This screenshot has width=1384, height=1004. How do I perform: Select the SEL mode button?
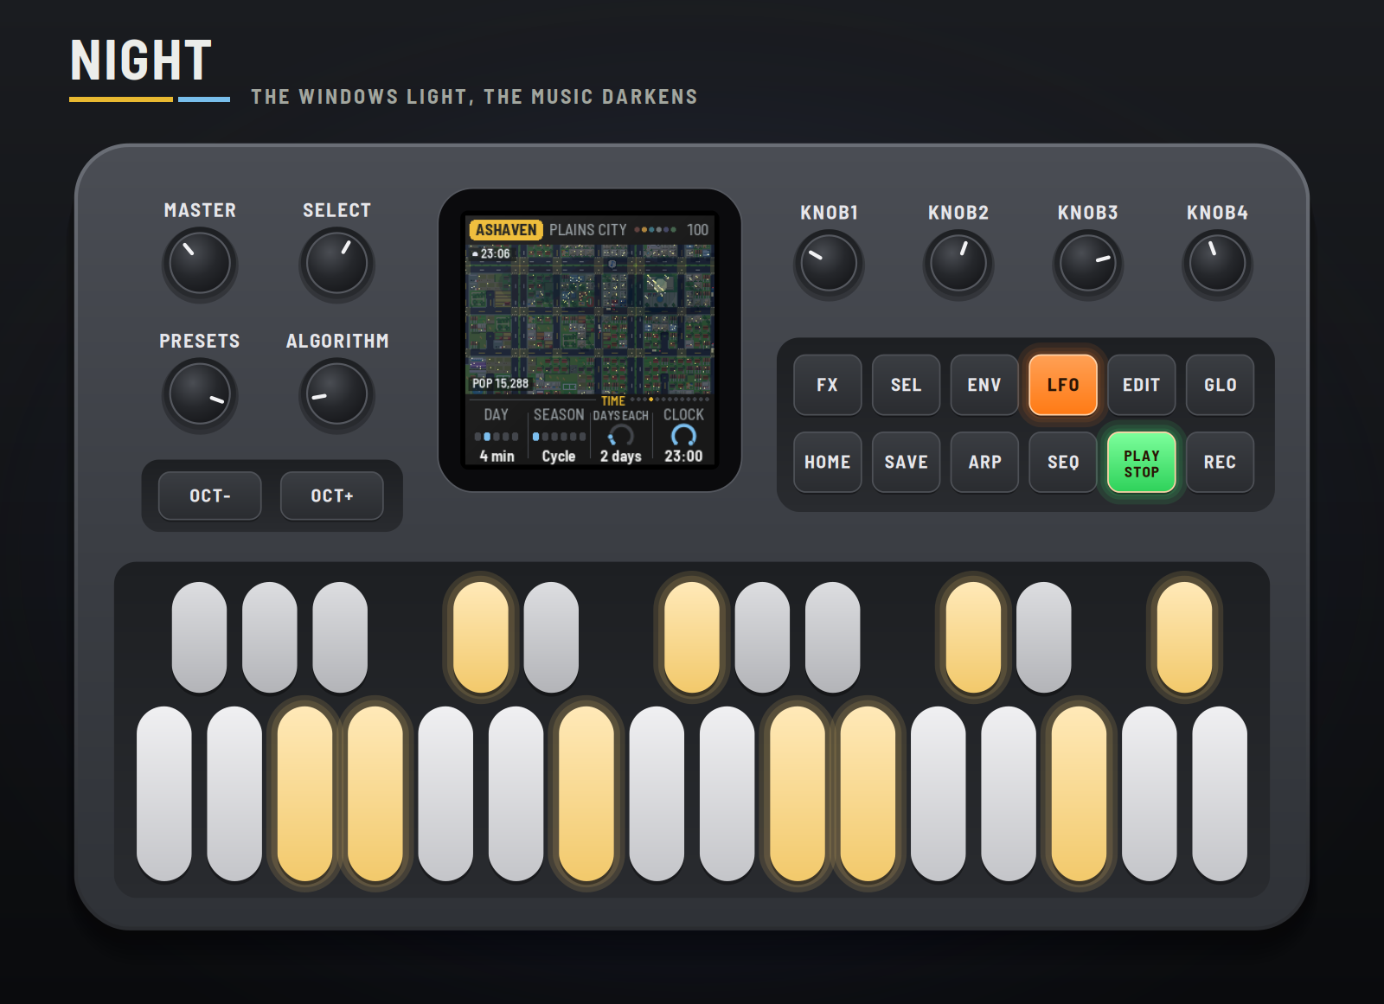pyautogui.click(x=907, y=385)
